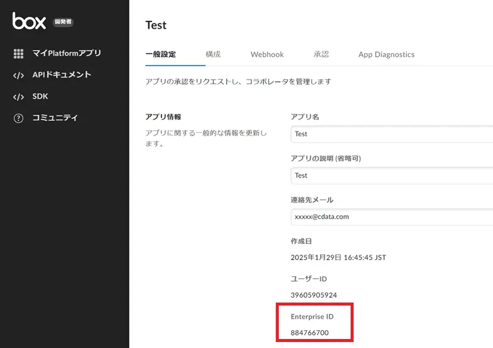Open マイPlatformアプリ in the sidebar

click(x=66, y=53)
